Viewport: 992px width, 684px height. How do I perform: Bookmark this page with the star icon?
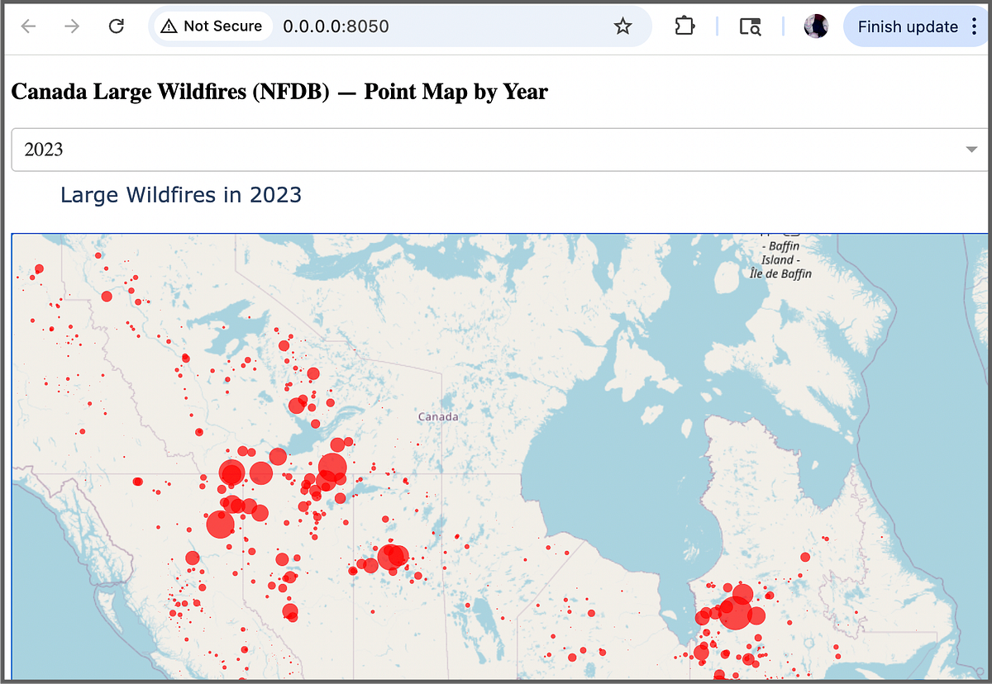[622, 26]
